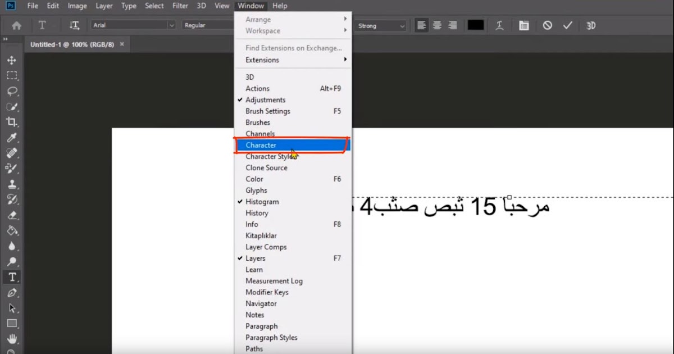
Task: Open the Type menu
Action: (129, 6)
